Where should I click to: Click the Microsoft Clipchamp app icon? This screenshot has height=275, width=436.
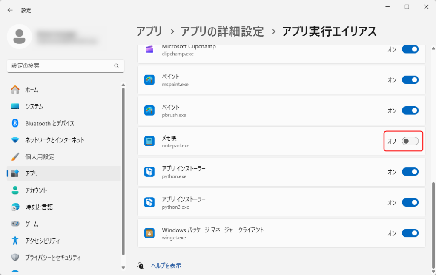tap(149, 49)
